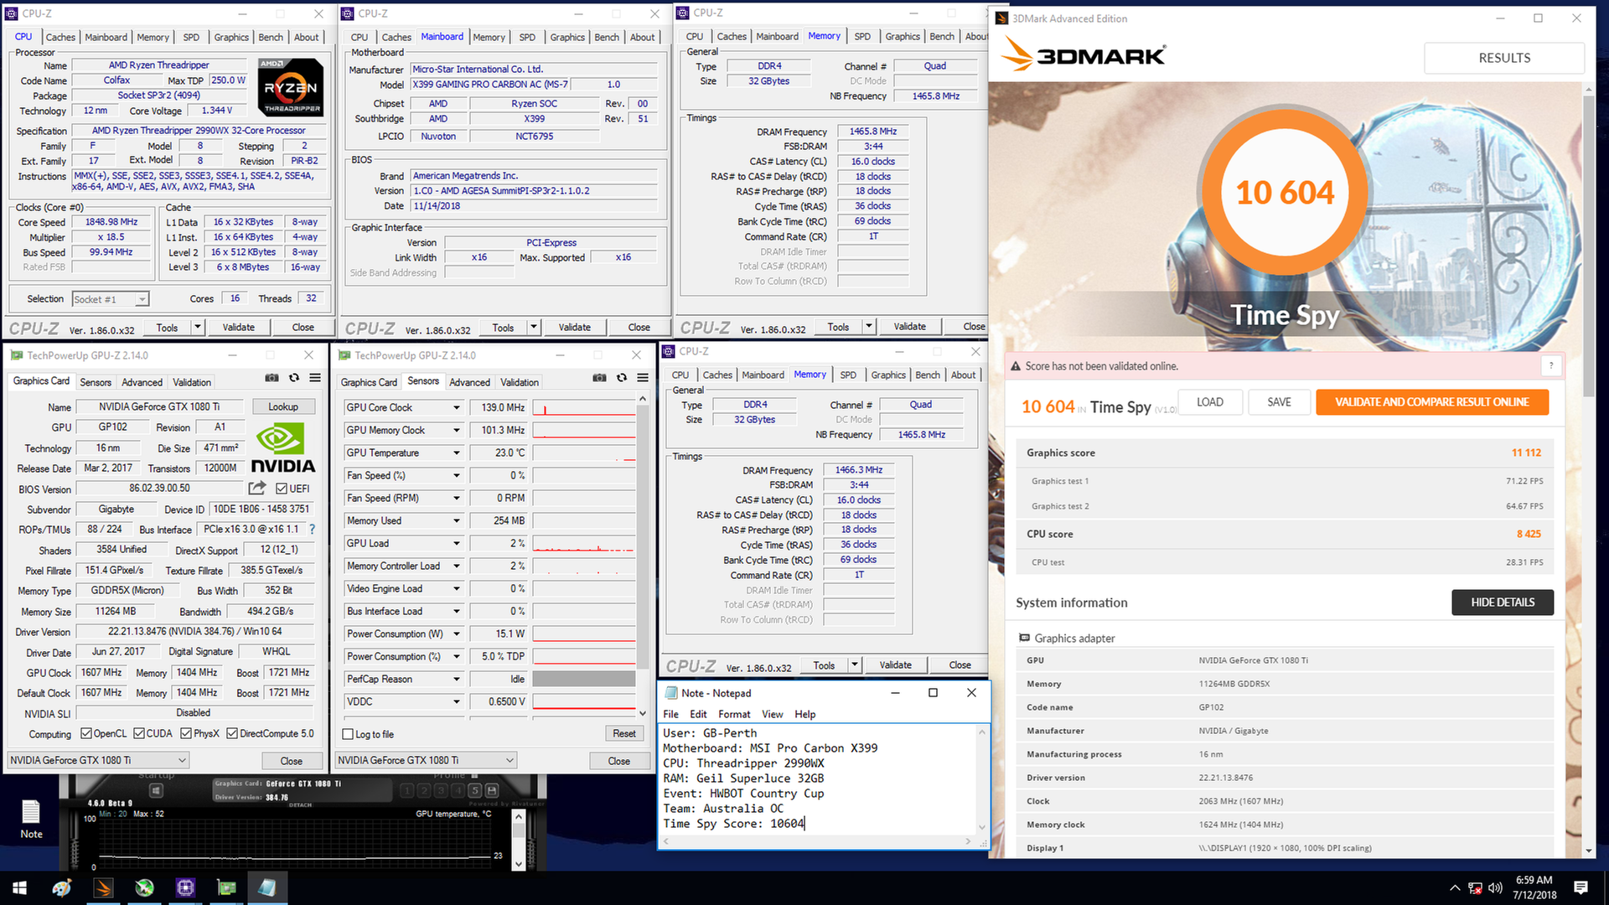Open the RESULTS tab button in 3DMark

(x=1504, y=58)
